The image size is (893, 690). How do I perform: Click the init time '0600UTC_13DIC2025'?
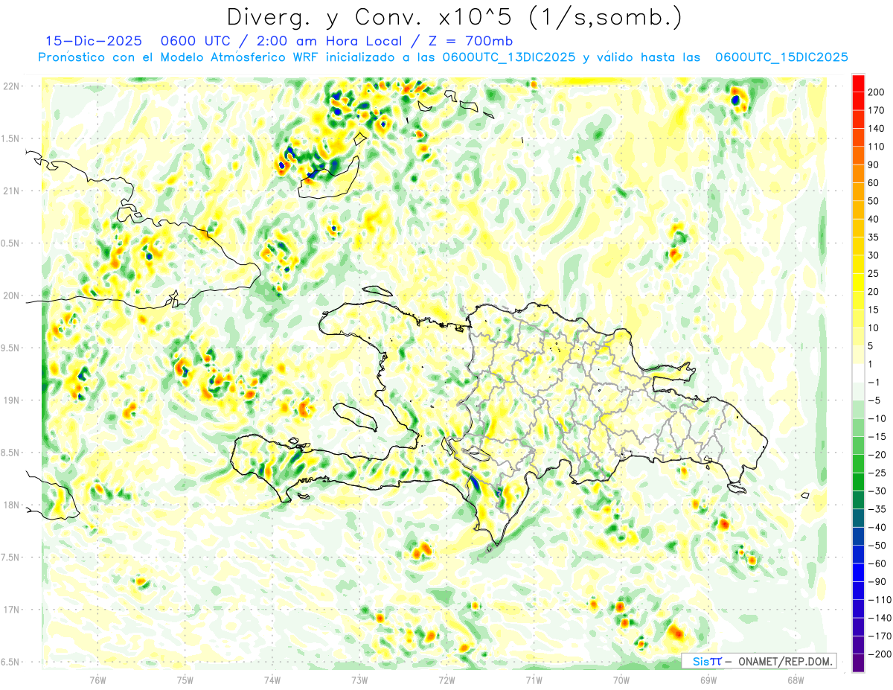coord(508,57)
